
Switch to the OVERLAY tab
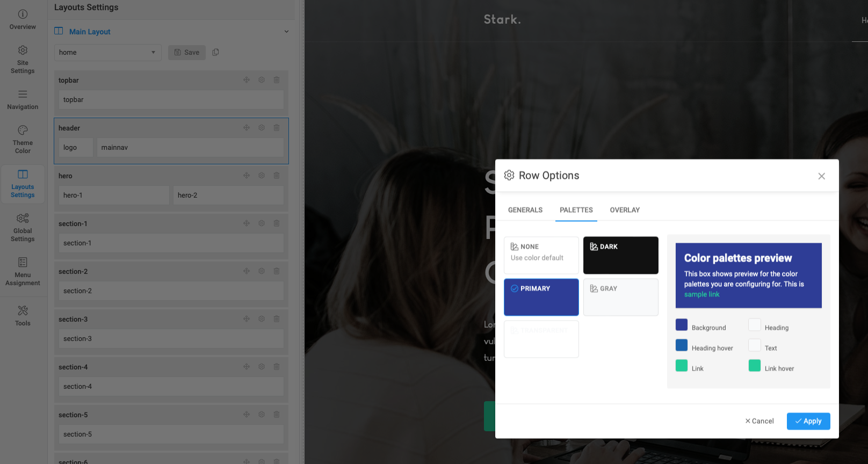tap(625, 210)
